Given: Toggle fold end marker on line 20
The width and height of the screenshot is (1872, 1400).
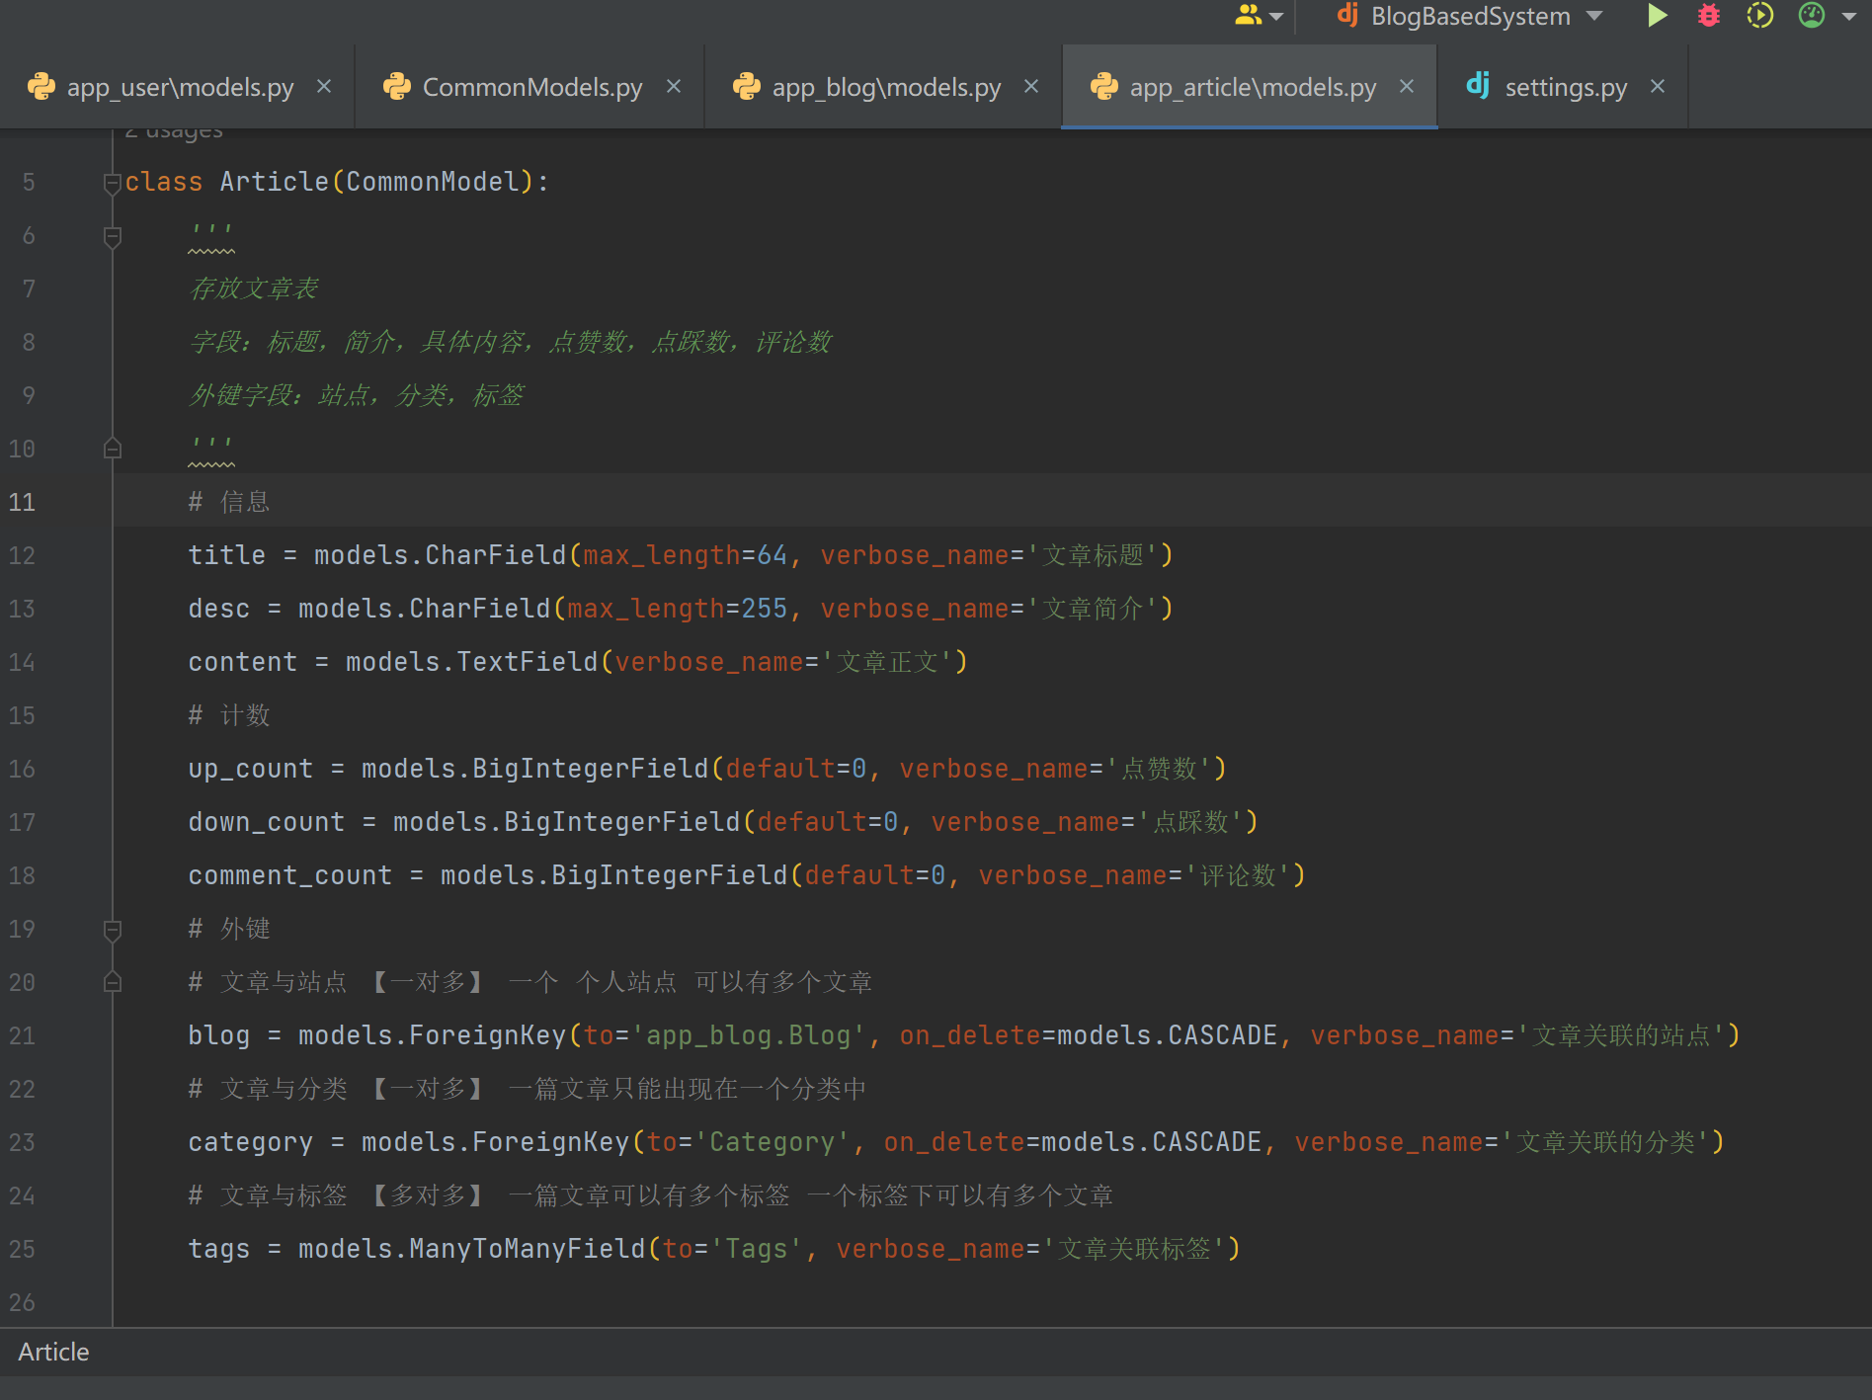Looking at the screenshot, I should pos(113,982).
